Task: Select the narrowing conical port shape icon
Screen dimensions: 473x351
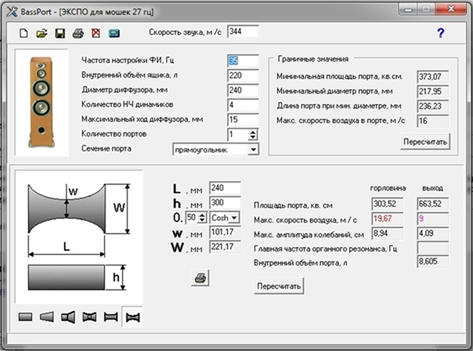Action: 47,317
